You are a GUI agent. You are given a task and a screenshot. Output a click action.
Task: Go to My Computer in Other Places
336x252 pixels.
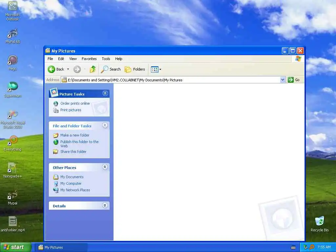(x=71, y=183)
